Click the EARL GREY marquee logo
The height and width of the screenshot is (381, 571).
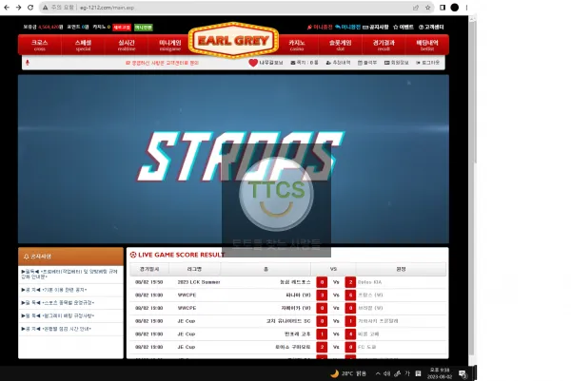(x=233, y=40)
